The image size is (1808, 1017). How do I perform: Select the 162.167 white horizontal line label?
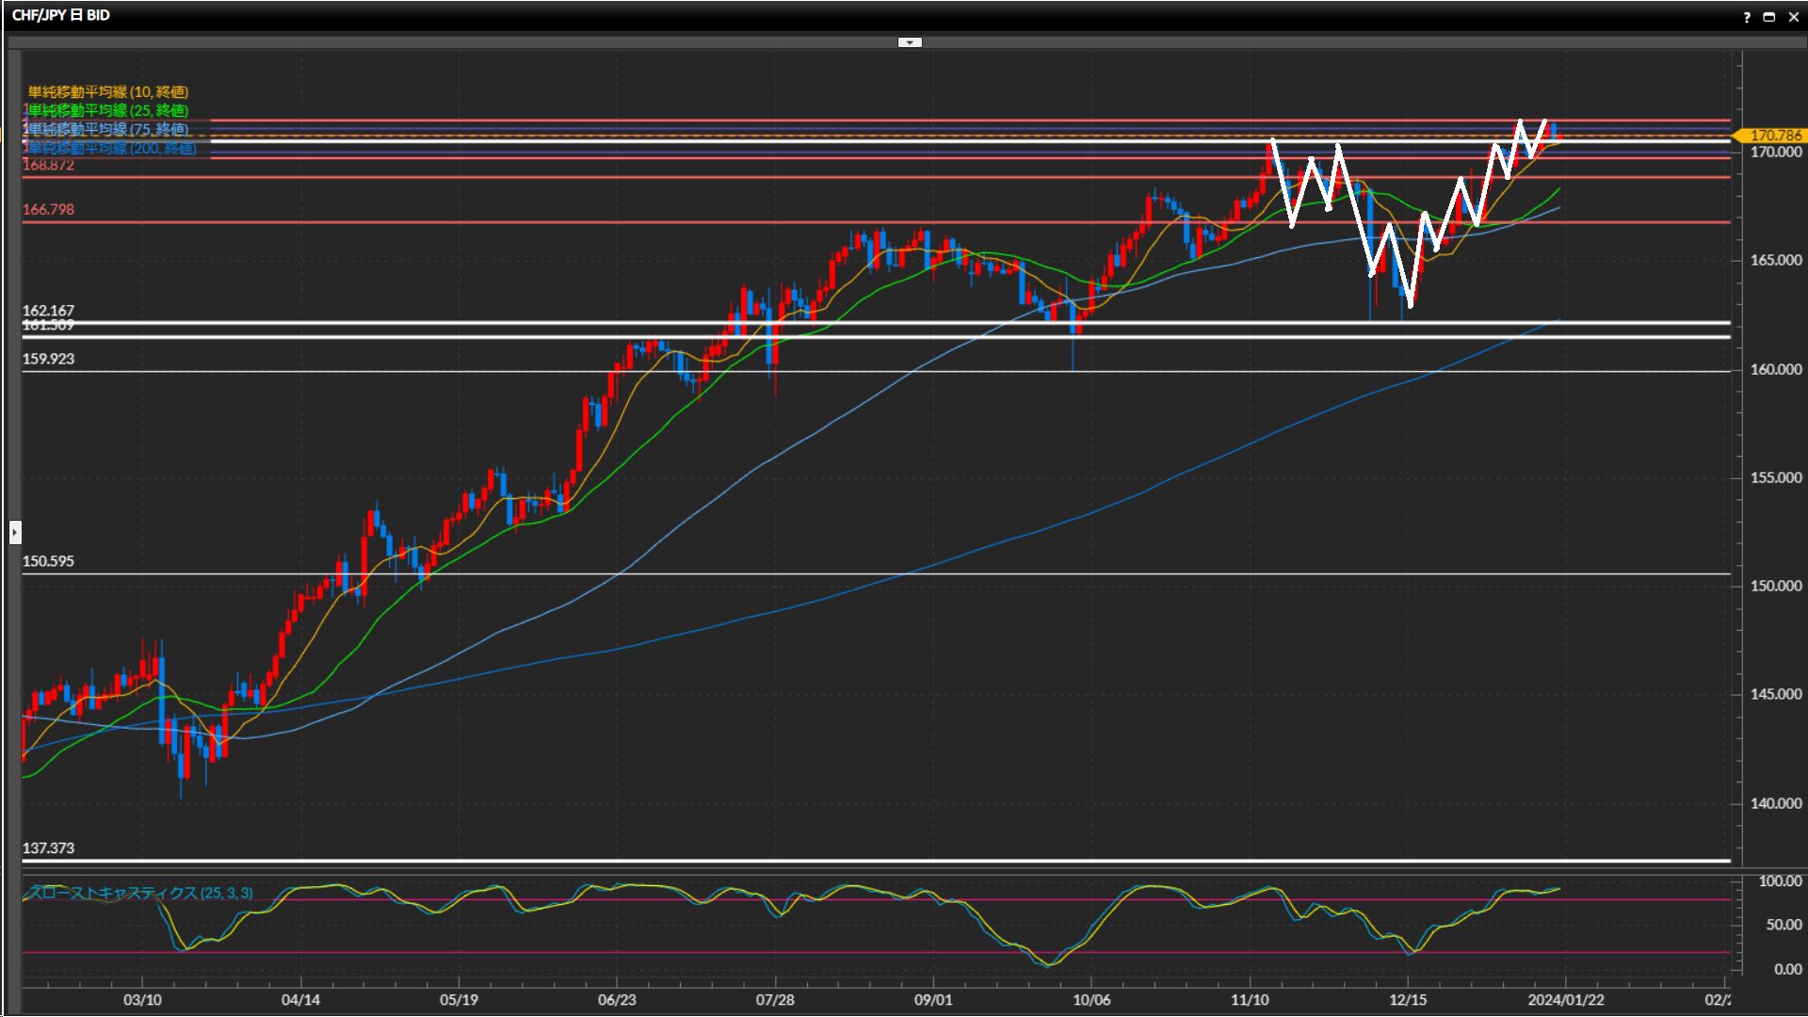pyautogui.click(x=48, y=310)
